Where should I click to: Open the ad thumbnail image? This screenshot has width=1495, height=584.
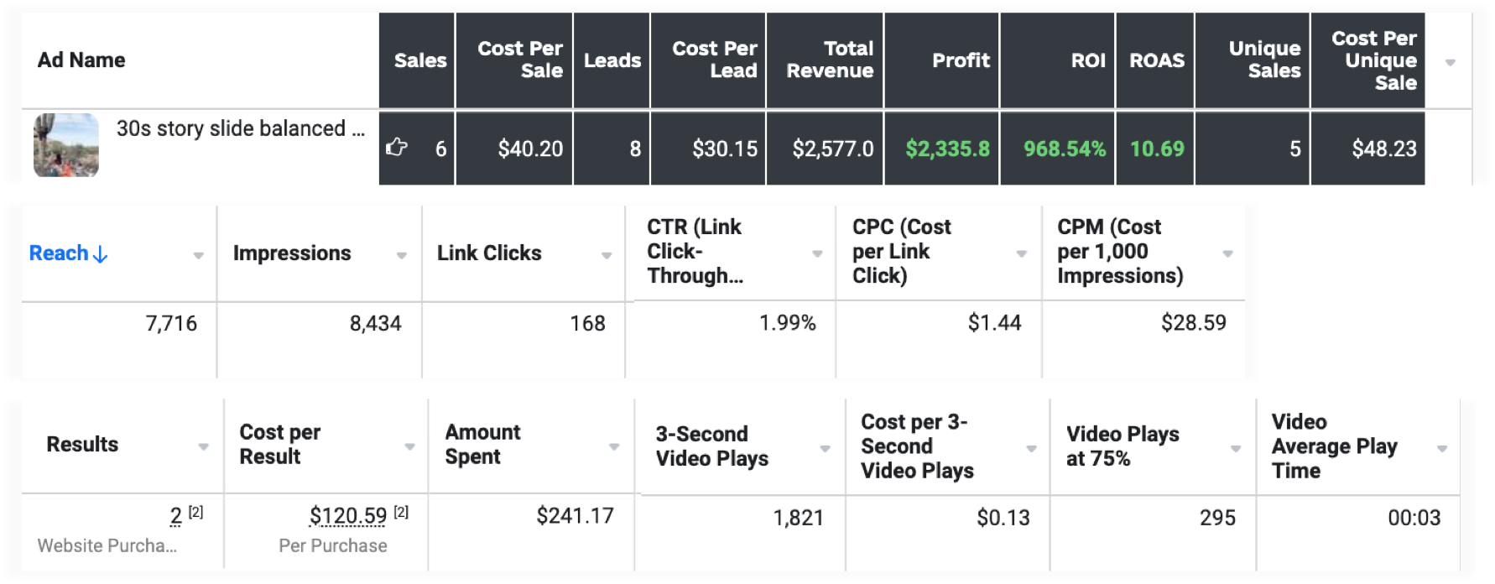[66, 145]
